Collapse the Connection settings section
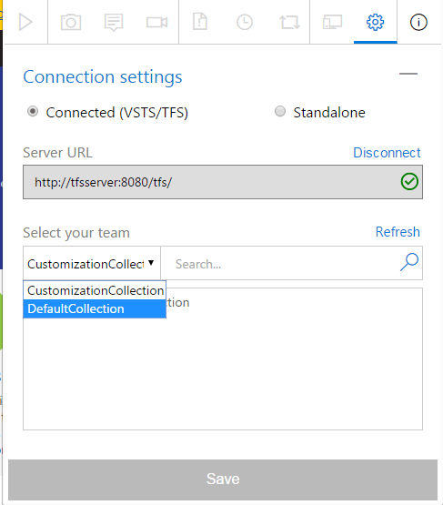The width and height of the screenshot is (443, 505). [408, 74]
